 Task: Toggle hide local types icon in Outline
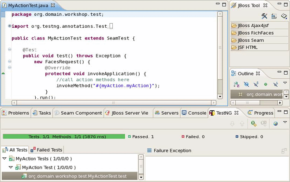tap(275, 84)
